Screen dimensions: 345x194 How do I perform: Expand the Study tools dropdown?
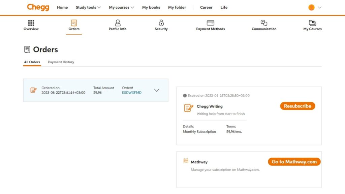coord(88,7)
